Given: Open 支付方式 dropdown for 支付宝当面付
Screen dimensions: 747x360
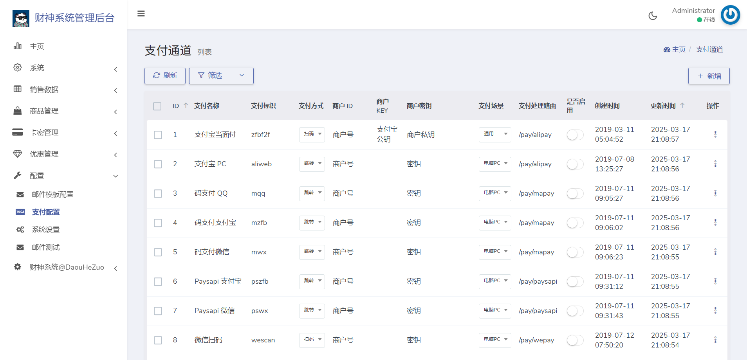Looking at the screenshot, I should 312,134.
